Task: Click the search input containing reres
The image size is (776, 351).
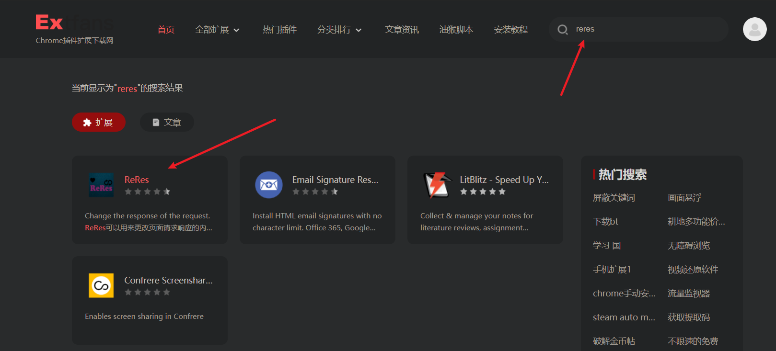Action: pos(638,29)
